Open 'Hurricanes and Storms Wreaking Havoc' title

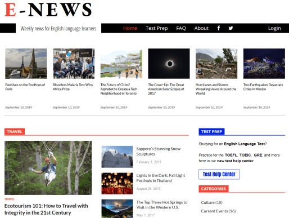216,89
